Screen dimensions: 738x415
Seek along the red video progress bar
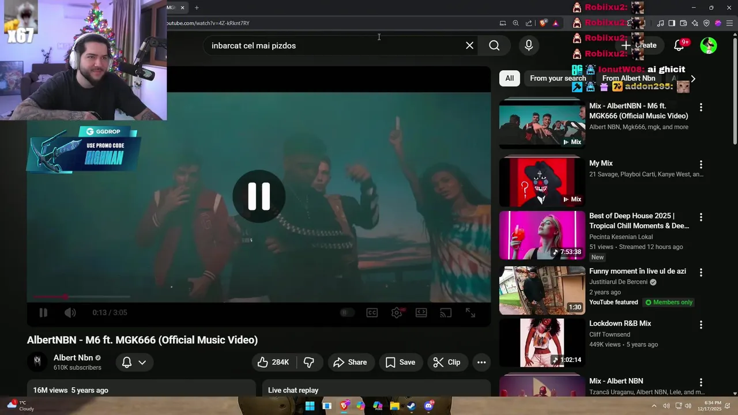tap(81, 297)
